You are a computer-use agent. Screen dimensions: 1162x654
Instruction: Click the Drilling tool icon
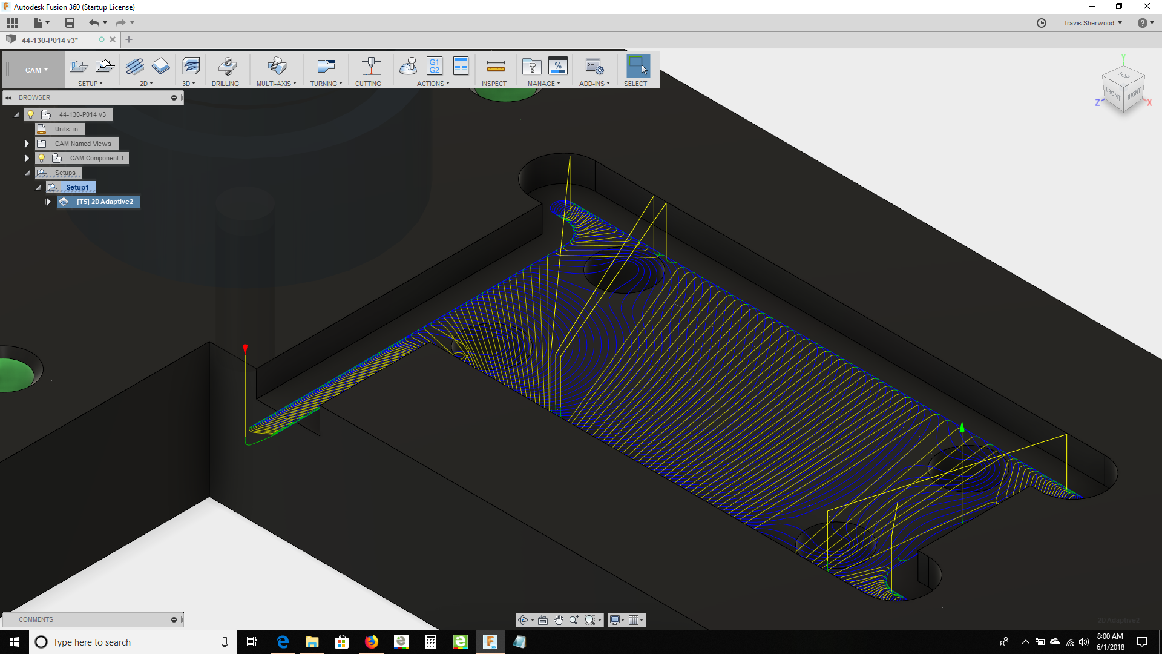(226, 67)
